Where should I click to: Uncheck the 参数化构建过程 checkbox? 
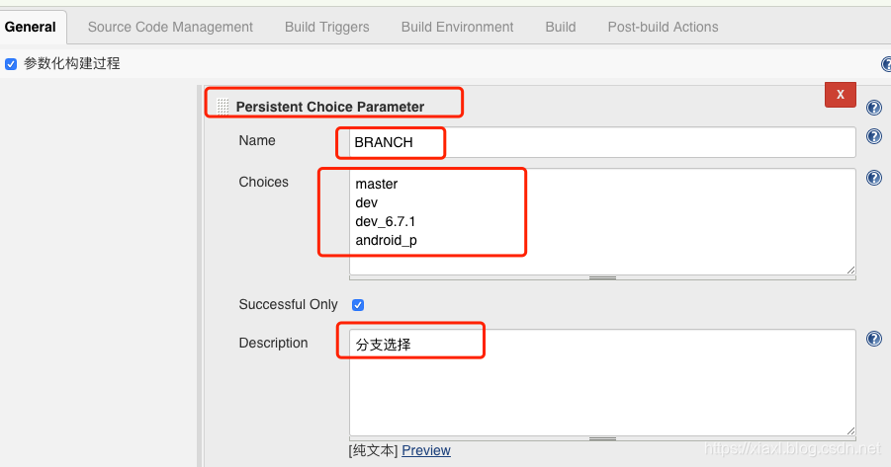click(11, 64)
